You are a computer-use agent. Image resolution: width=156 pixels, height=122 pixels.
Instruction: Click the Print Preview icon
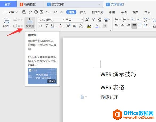pyautogui.click(x=42, y=12)
